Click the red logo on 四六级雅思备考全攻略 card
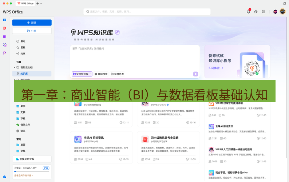 pyautogui.click(x=145, y=139)
